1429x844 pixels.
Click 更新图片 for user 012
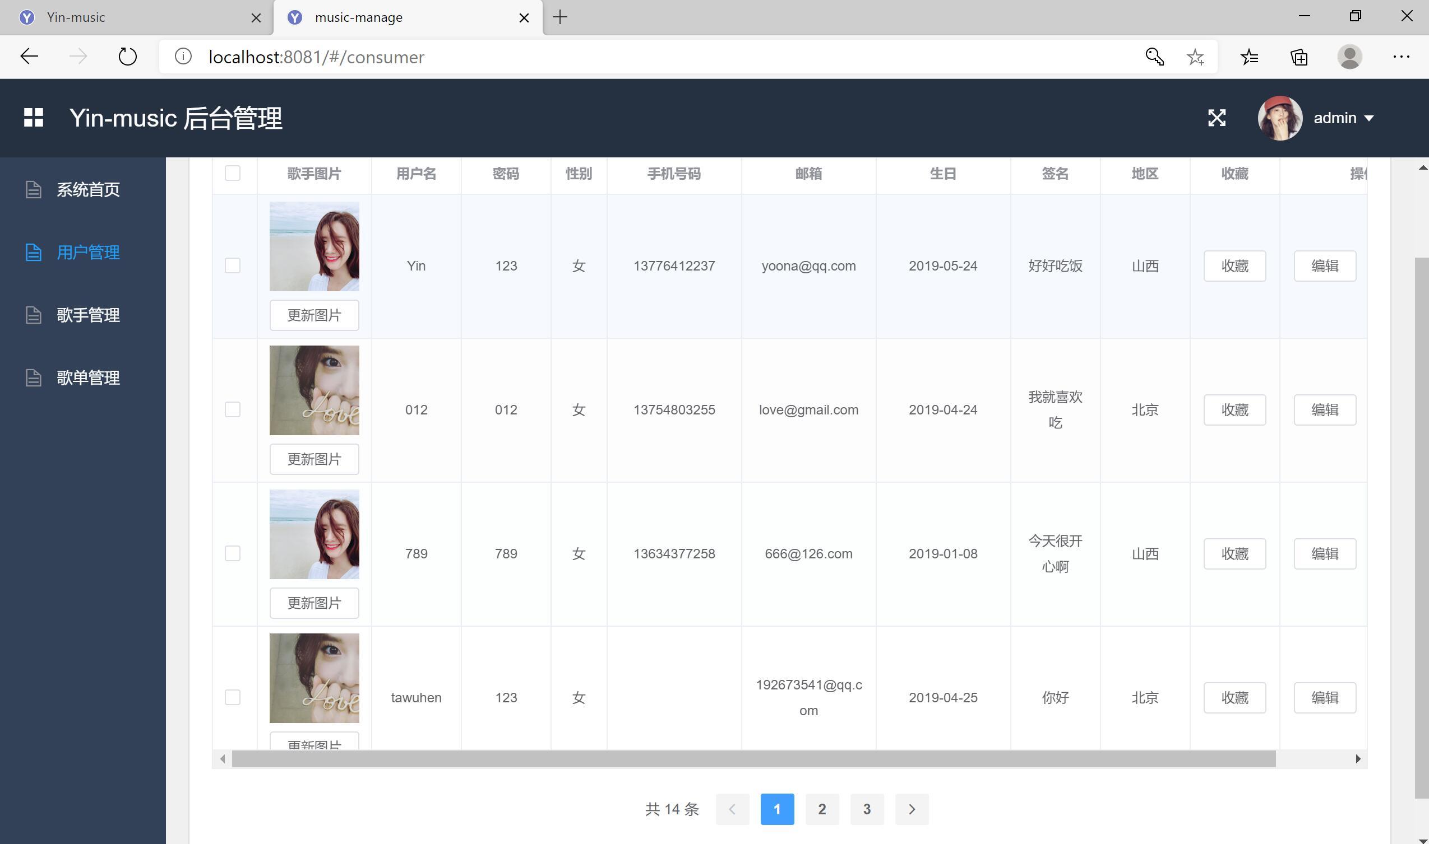click(x=313, y=459)
